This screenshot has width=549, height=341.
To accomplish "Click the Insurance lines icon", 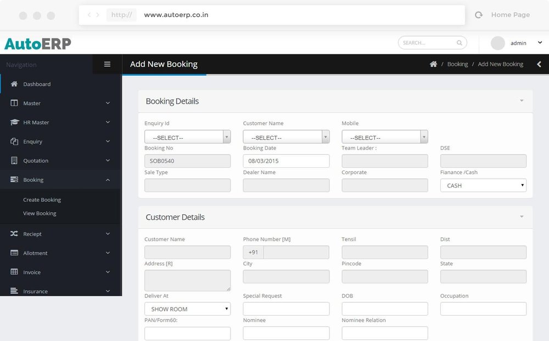I will pos(14,291).
